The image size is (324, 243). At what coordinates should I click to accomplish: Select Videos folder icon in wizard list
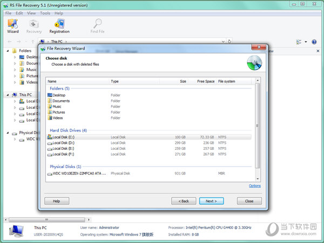click(x=50, y=117)
